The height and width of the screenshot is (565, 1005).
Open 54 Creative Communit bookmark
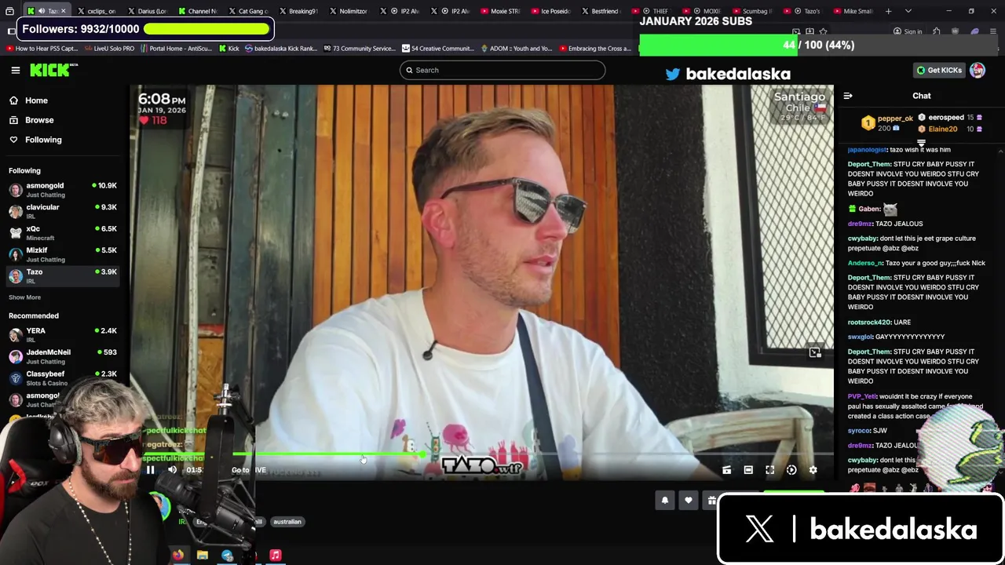[x=438, y=49]
